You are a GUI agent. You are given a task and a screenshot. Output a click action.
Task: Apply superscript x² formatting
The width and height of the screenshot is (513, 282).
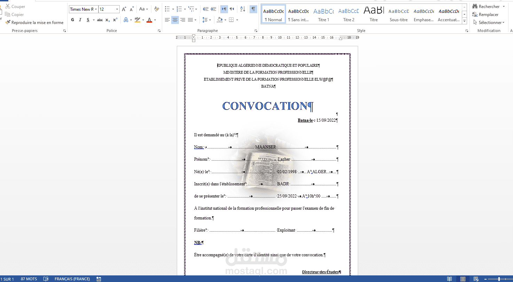click(x=115, y=20)
